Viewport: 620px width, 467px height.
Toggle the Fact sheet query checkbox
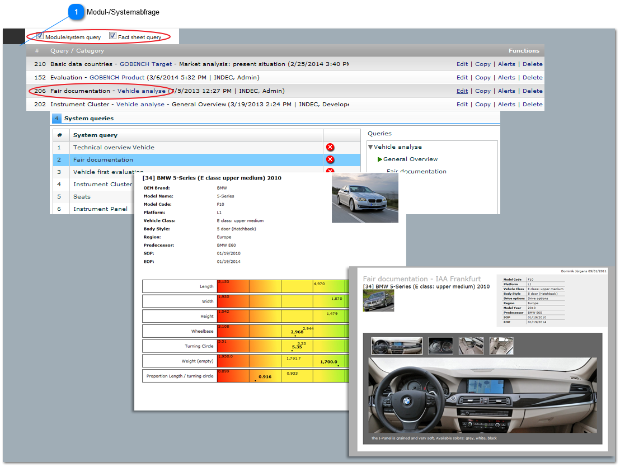tap(112, 36)
